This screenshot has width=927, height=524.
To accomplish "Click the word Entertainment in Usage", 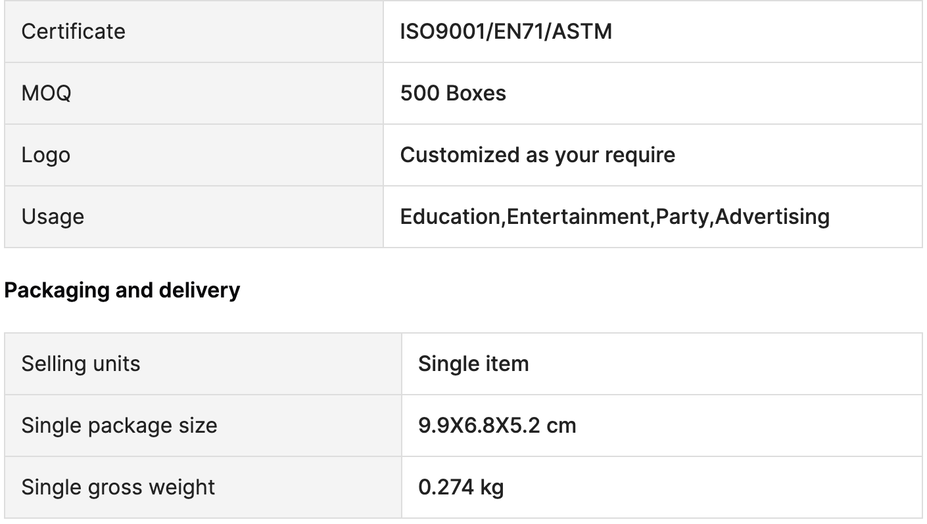I will 578,217.
